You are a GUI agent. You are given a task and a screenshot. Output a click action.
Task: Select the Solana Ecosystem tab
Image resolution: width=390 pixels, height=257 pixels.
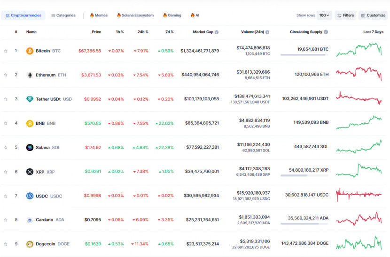click(135, 15)
